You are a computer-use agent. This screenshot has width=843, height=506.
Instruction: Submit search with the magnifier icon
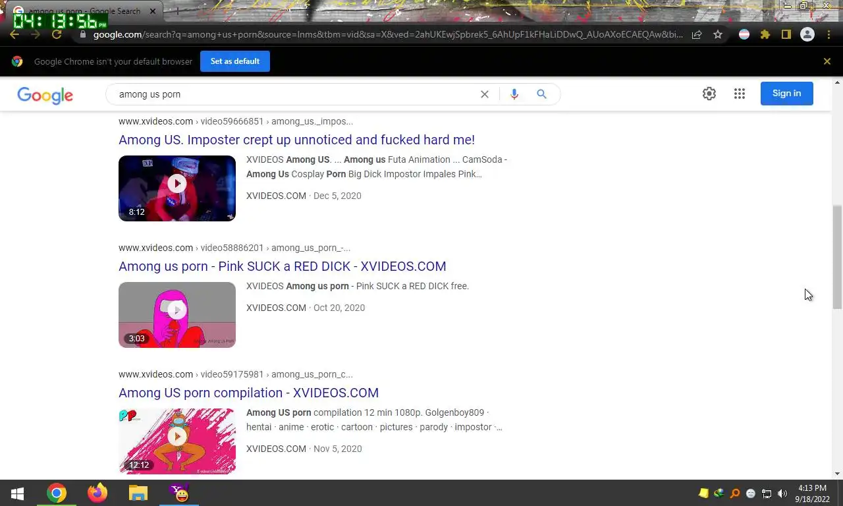coord(541,94)
